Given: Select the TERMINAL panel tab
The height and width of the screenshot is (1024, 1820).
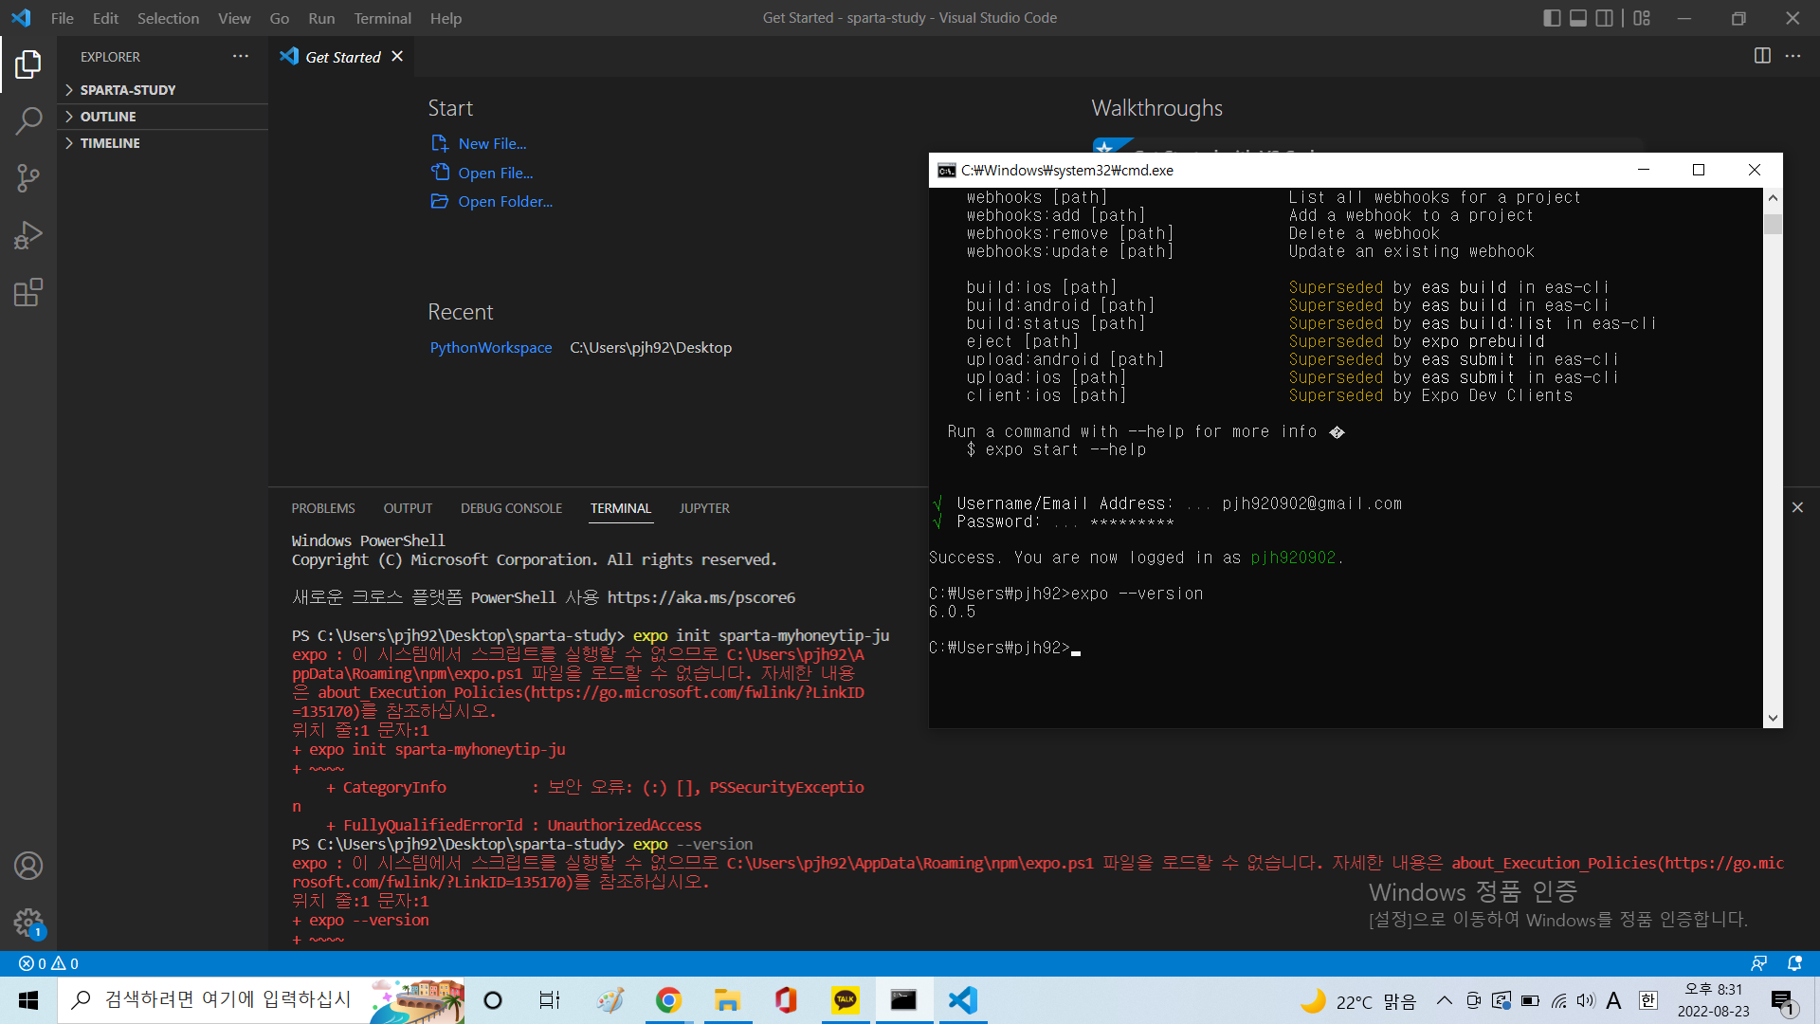Looking at the screenshot, I should (x=621, y=508).
